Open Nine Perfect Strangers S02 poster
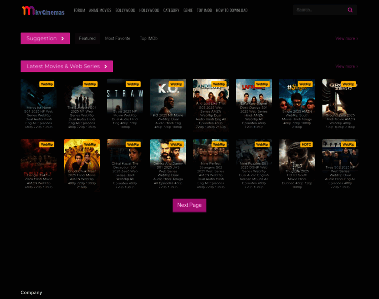 coord(211,165)
